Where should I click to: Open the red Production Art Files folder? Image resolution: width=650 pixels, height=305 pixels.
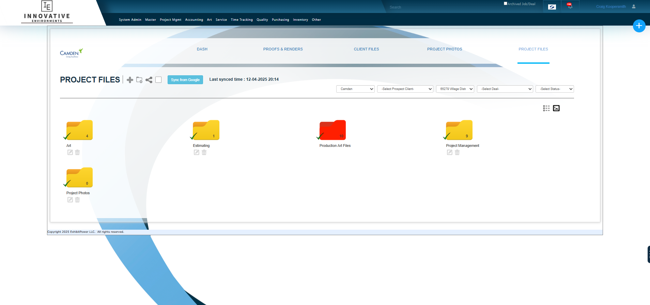(332, 130)
